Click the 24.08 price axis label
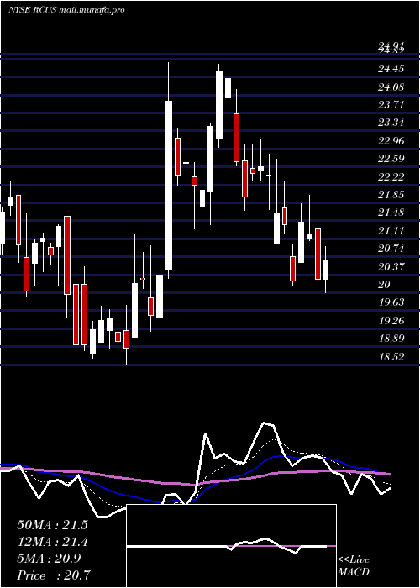420x588 pixels. click(391, 87)
